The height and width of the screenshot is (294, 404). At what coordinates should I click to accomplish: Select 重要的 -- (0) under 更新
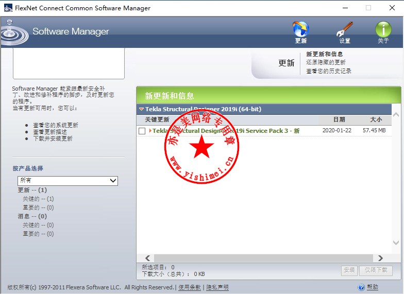(x=38, y=207)
